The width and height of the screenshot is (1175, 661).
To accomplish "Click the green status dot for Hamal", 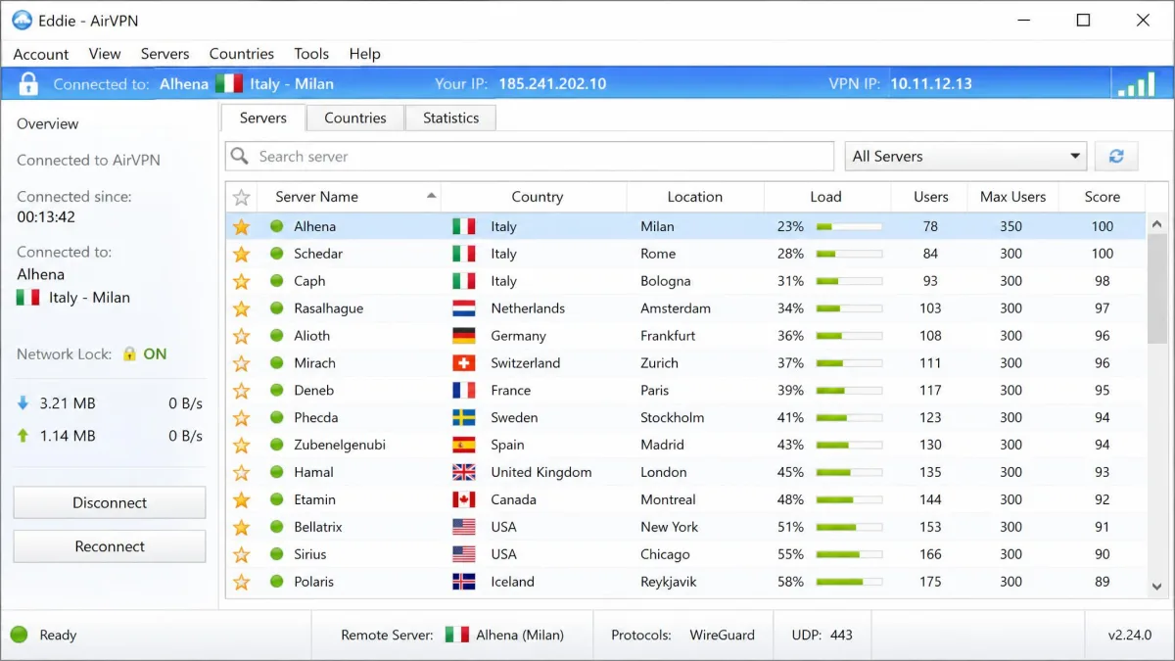I will 276,472.
